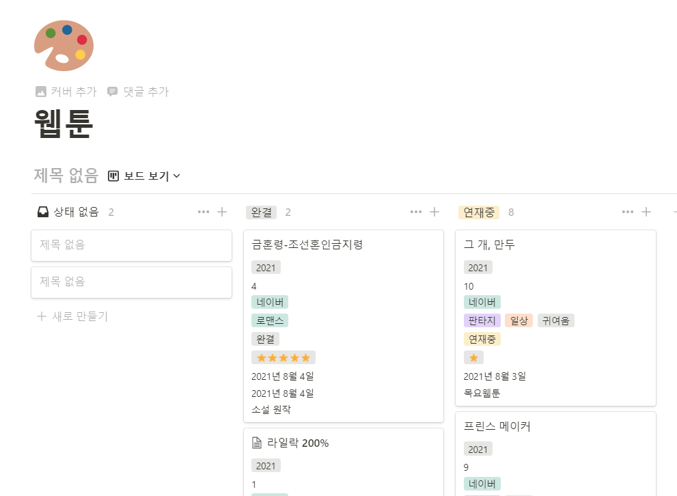Click the 판타지 genre tag

coord(482,320)
